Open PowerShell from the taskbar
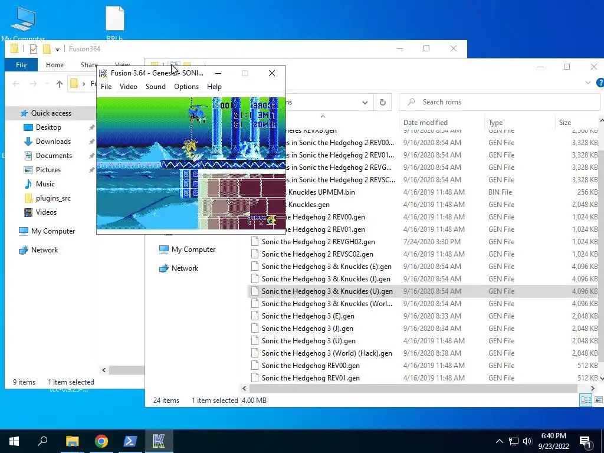 coord(130,441)
